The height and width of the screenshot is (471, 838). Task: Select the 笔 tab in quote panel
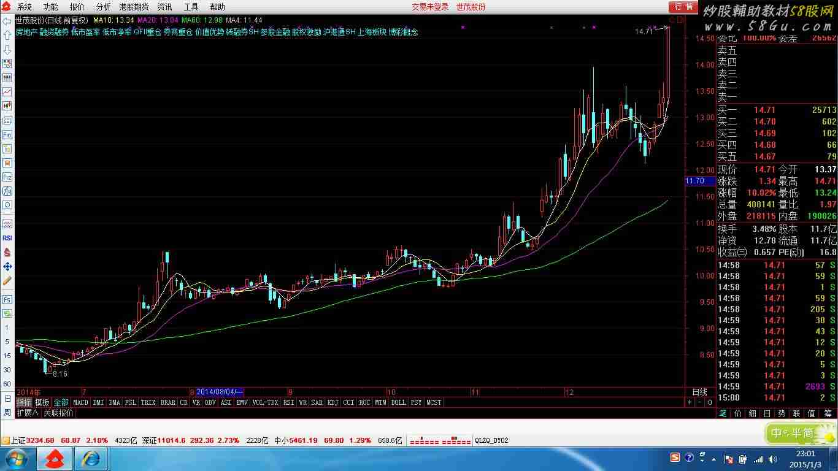point(723,414)
